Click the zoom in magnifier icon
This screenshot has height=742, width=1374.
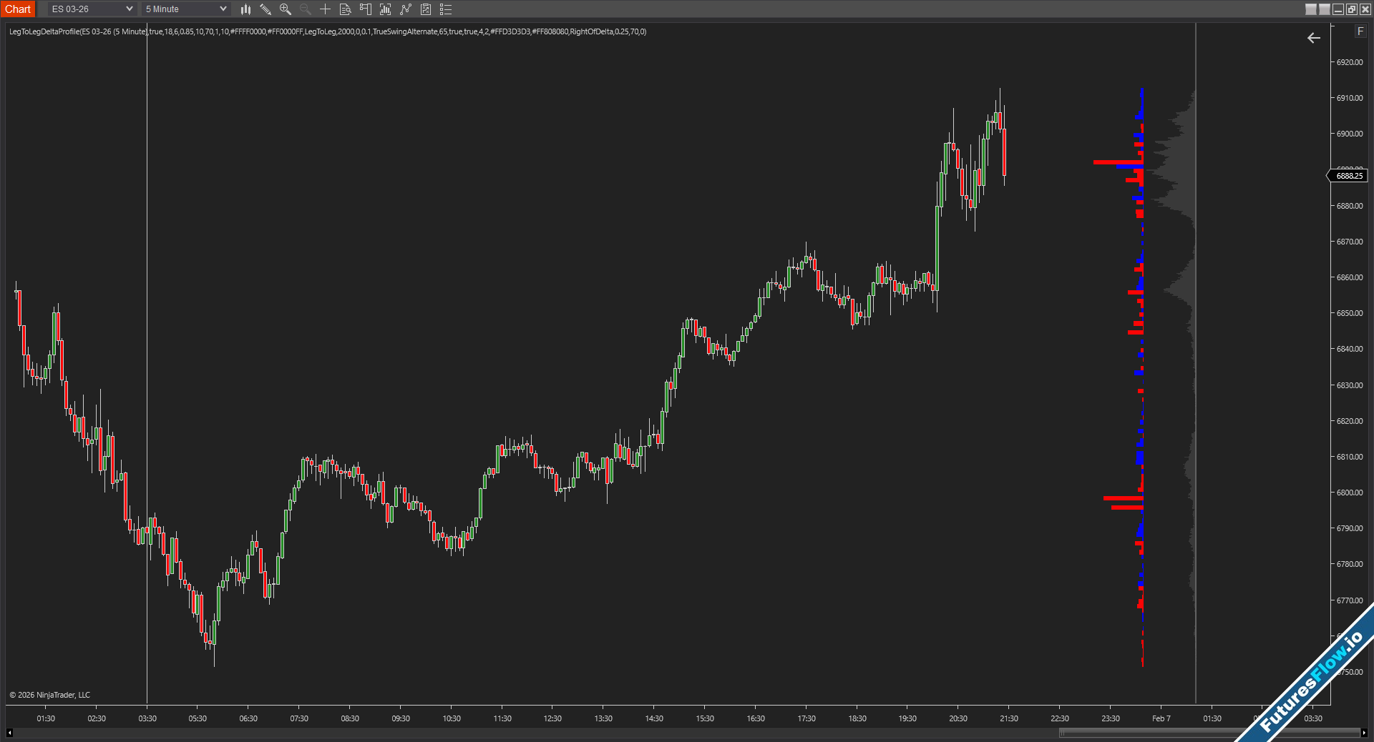click(286, 9)
